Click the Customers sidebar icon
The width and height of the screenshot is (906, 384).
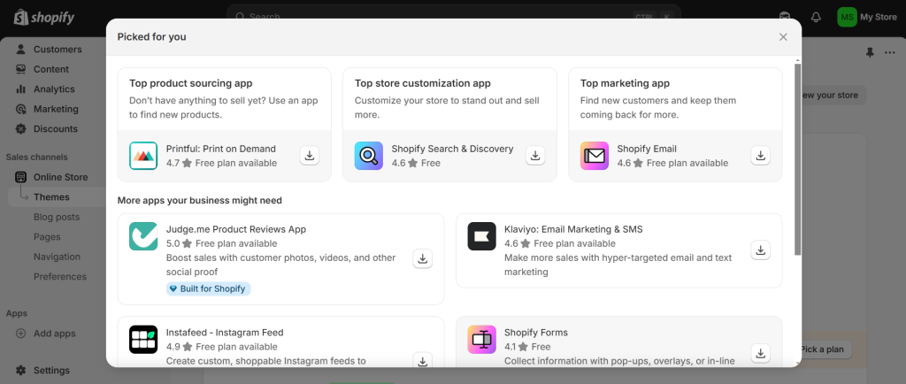click(x=21, y=49)
